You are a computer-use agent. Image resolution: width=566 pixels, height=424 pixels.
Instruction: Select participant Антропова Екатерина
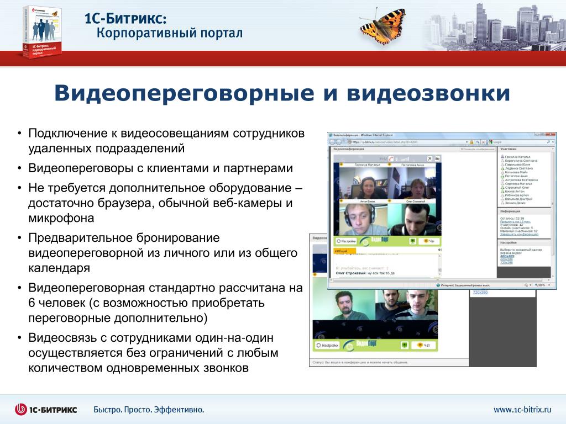point(518,179)
